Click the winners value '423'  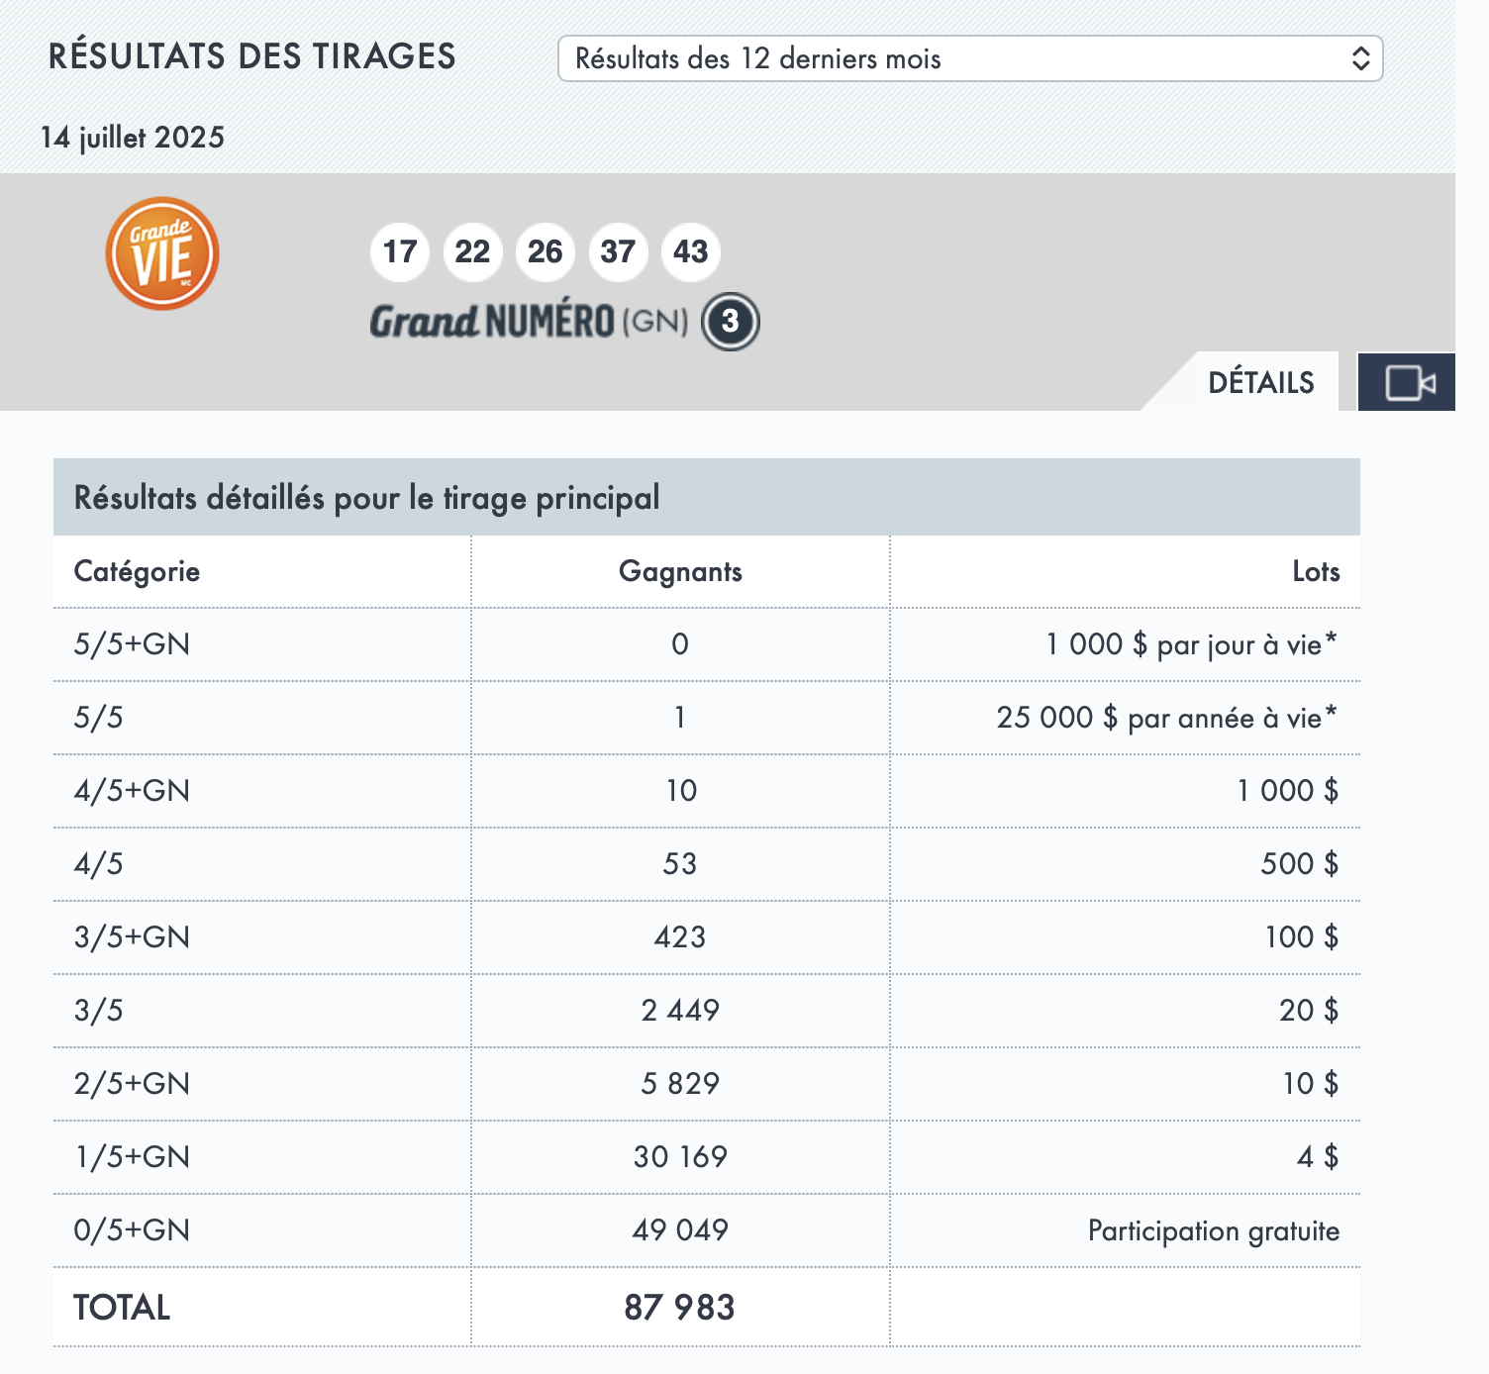(x=680, y=937)
